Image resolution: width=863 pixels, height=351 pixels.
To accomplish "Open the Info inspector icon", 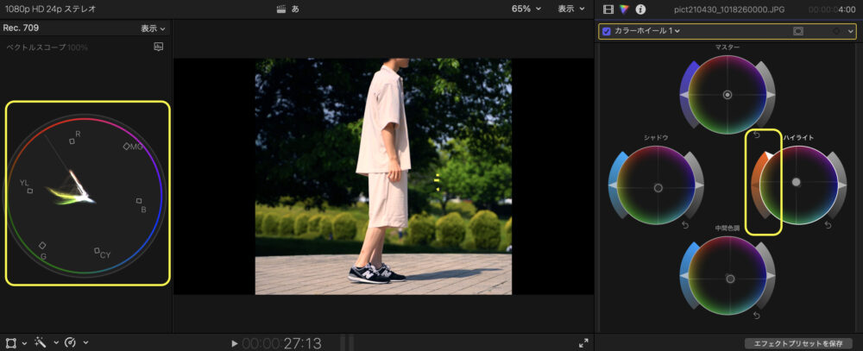I will (640, 9).
